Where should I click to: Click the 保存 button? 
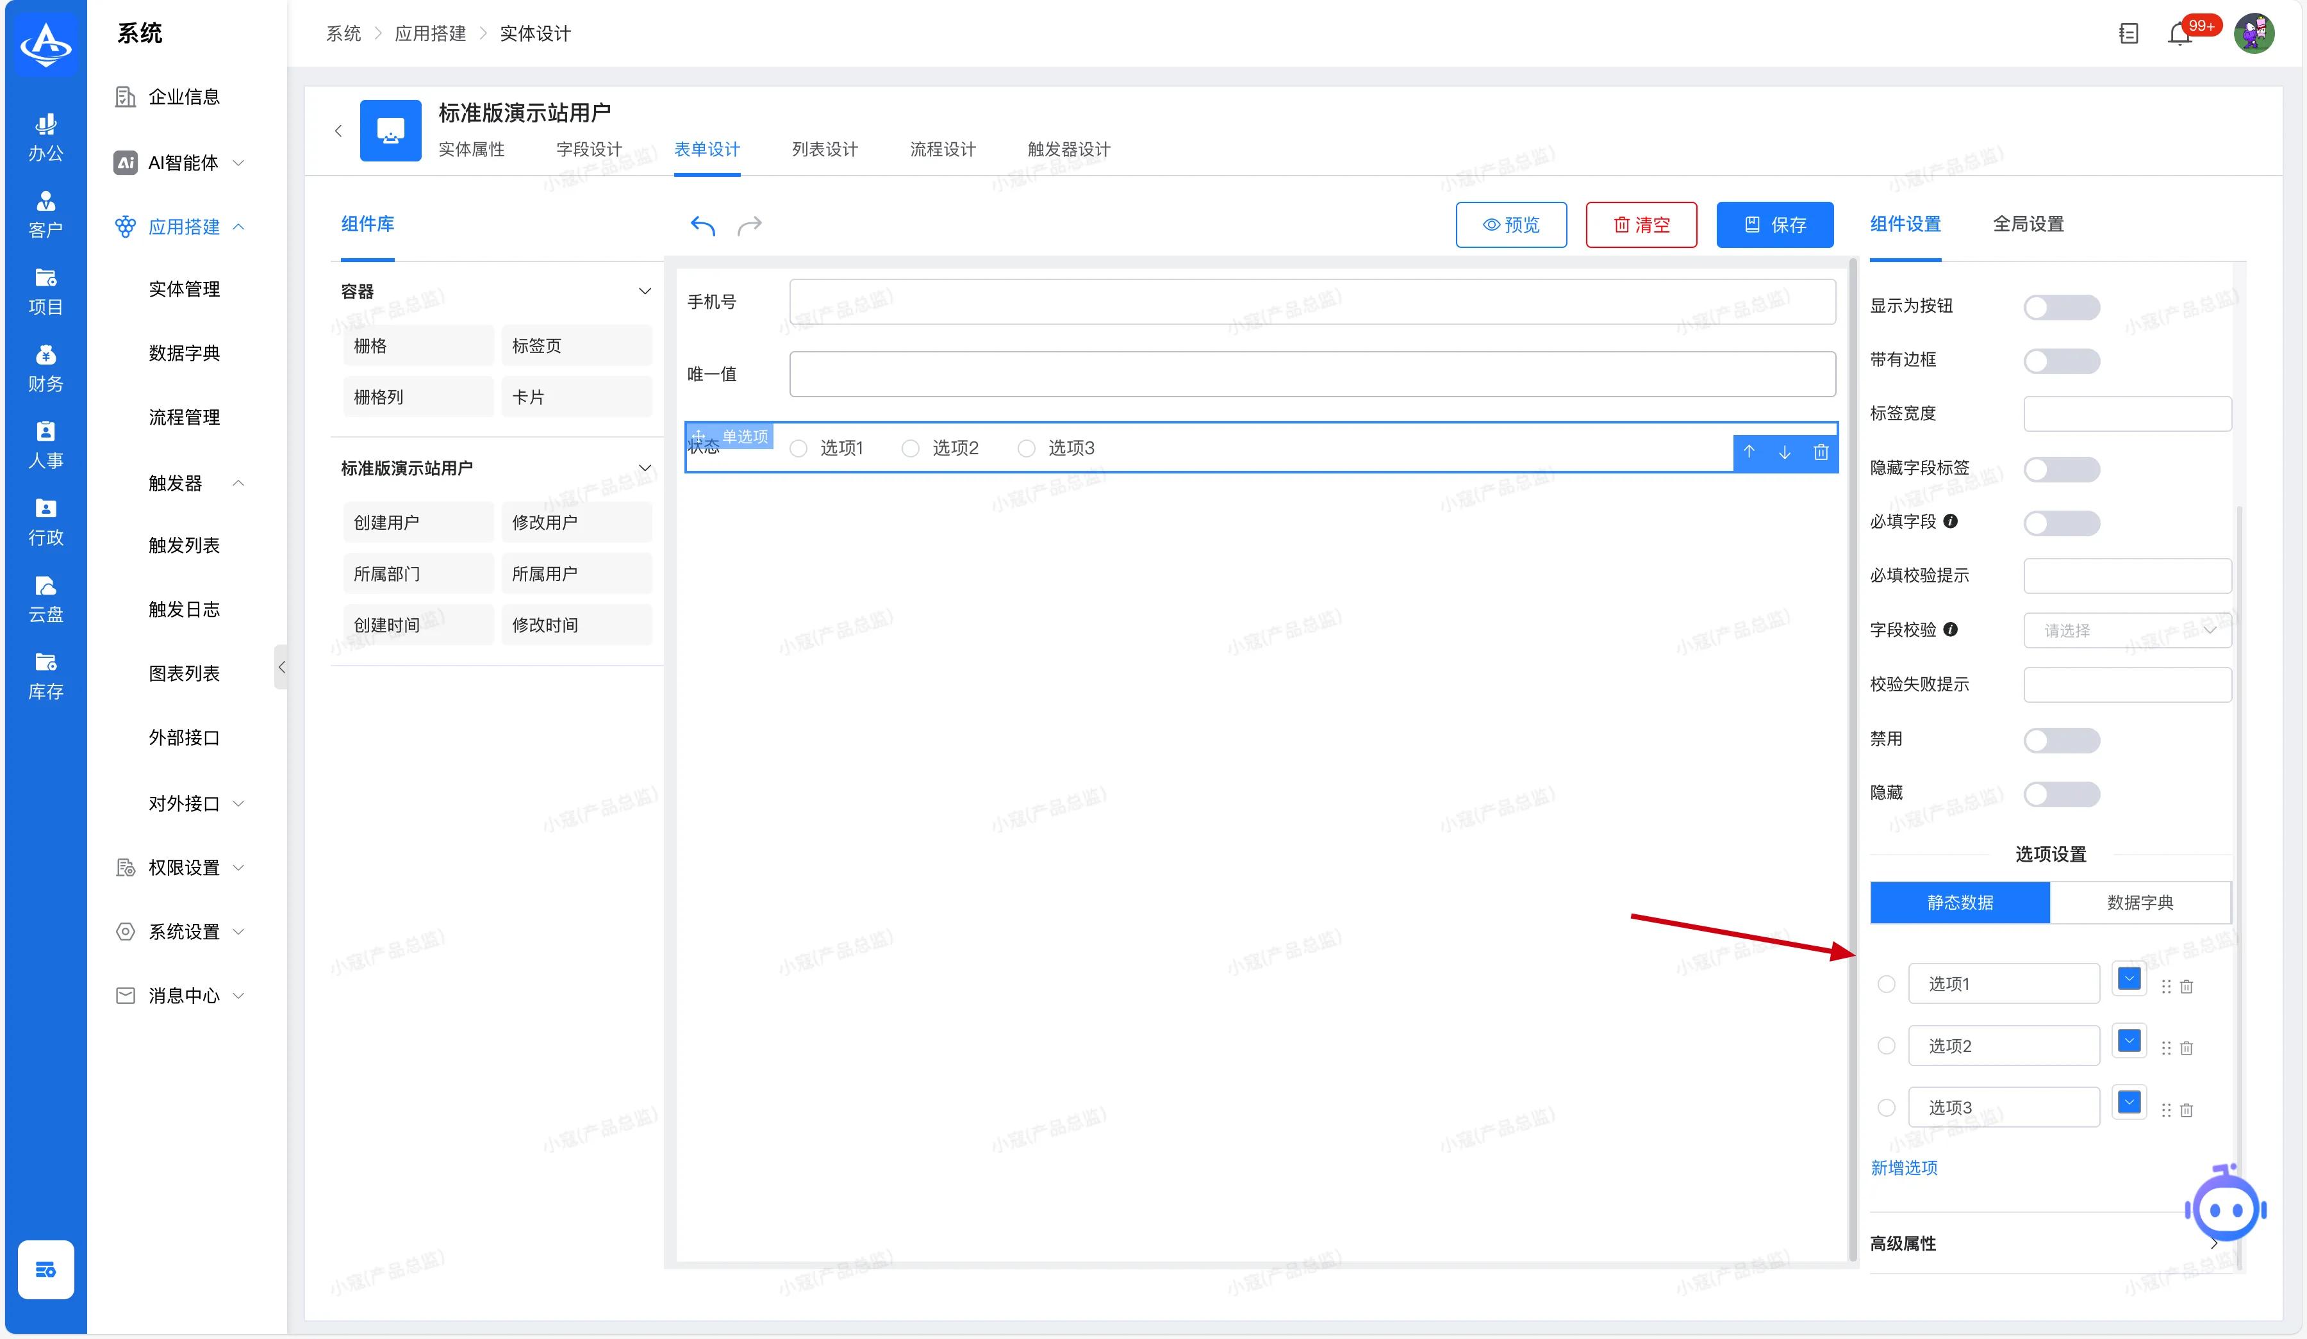[1774, 225]
